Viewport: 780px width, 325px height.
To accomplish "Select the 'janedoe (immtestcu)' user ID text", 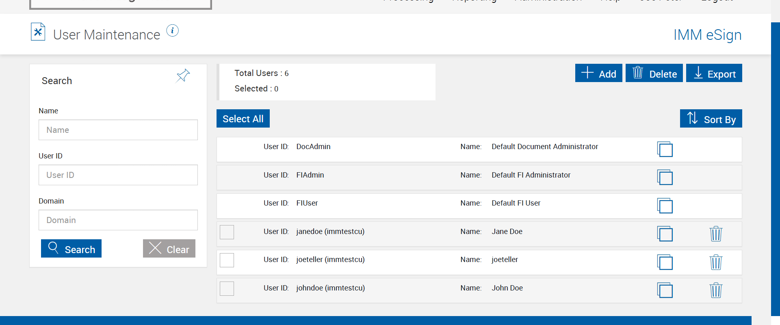I will pyautogui.click(x=330, y=232).
